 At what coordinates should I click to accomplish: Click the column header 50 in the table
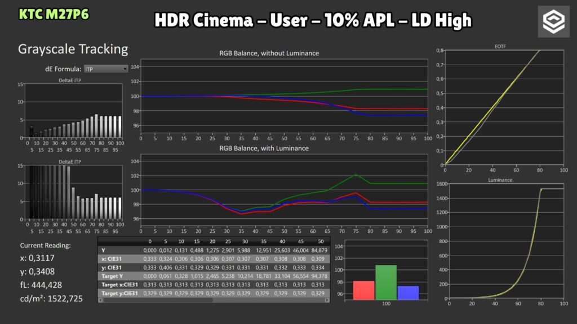[321, 242]
